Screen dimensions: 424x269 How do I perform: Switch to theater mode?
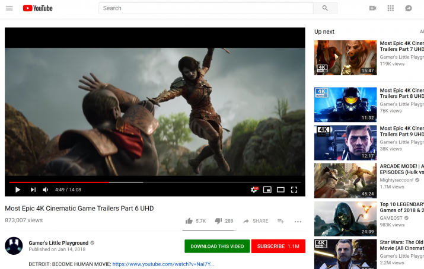coord(280,190)
